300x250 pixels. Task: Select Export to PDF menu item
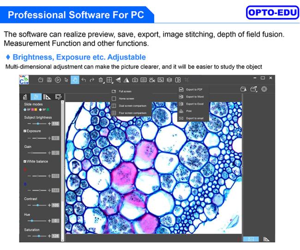(x=194, y=89)
